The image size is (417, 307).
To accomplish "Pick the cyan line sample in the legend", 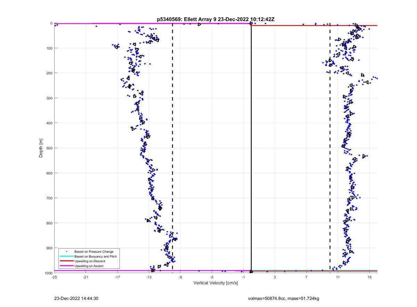I will tap(66, 256).
